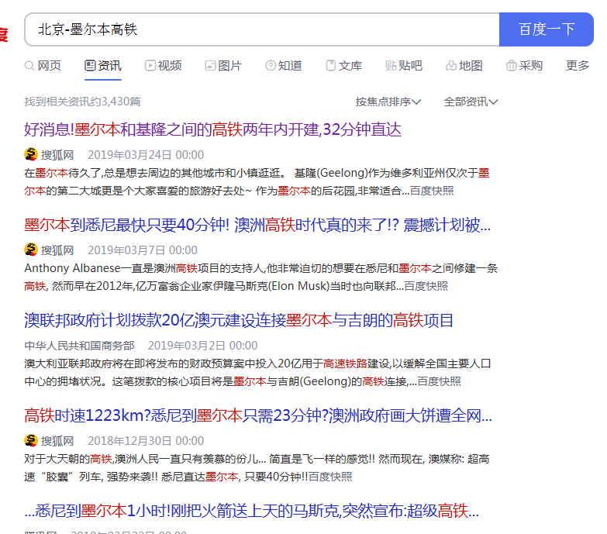
Task: Focus the search box containing 北京-墨尔本高铁
Action: coord(262,29)
